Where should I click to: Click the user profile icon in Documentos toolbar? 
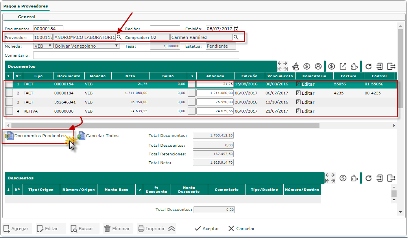318,66
